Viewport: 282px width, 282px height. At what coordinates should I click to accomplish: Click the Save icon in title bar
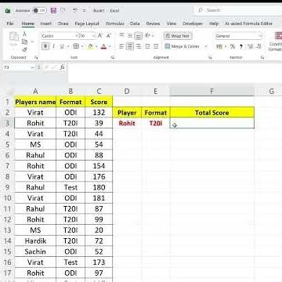coord(53,10)
